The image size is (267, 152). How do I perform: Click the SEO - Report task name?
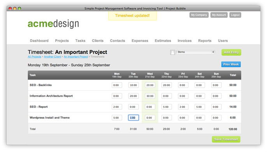[39, 107]
